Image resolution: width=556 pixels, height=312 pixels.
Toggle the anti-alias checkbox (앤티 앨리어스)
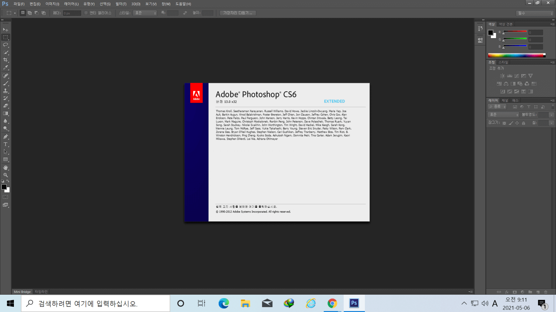click(86, 13)
